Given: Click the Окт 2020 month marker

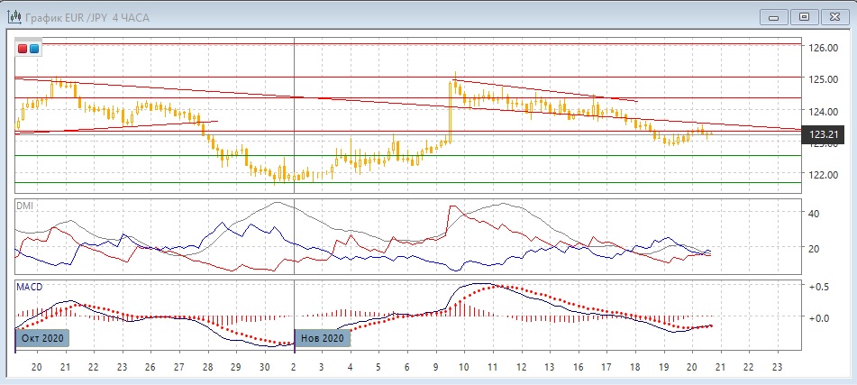Looking at the screenshot, I should click(x=41, y=338).
